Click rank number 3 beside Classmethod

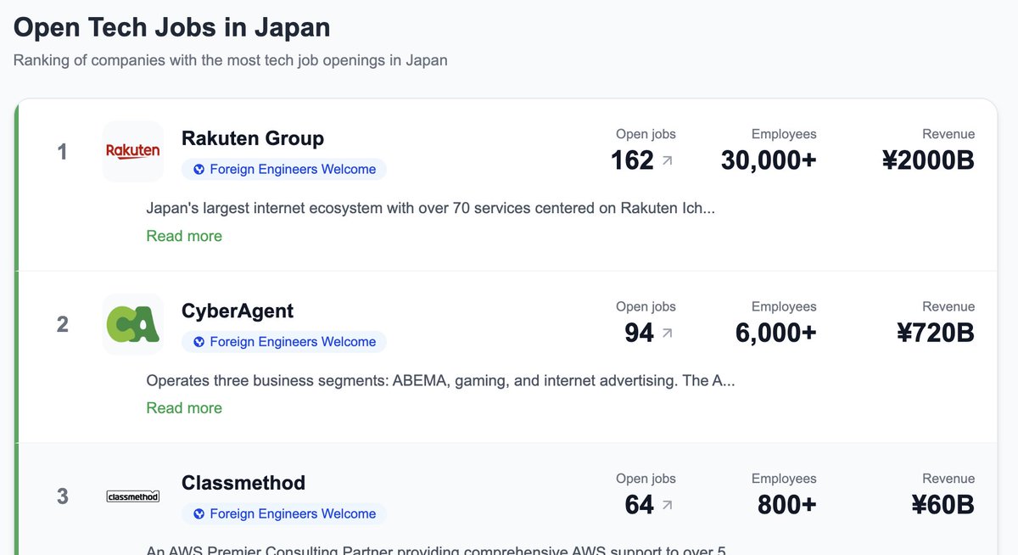point(62,496)
